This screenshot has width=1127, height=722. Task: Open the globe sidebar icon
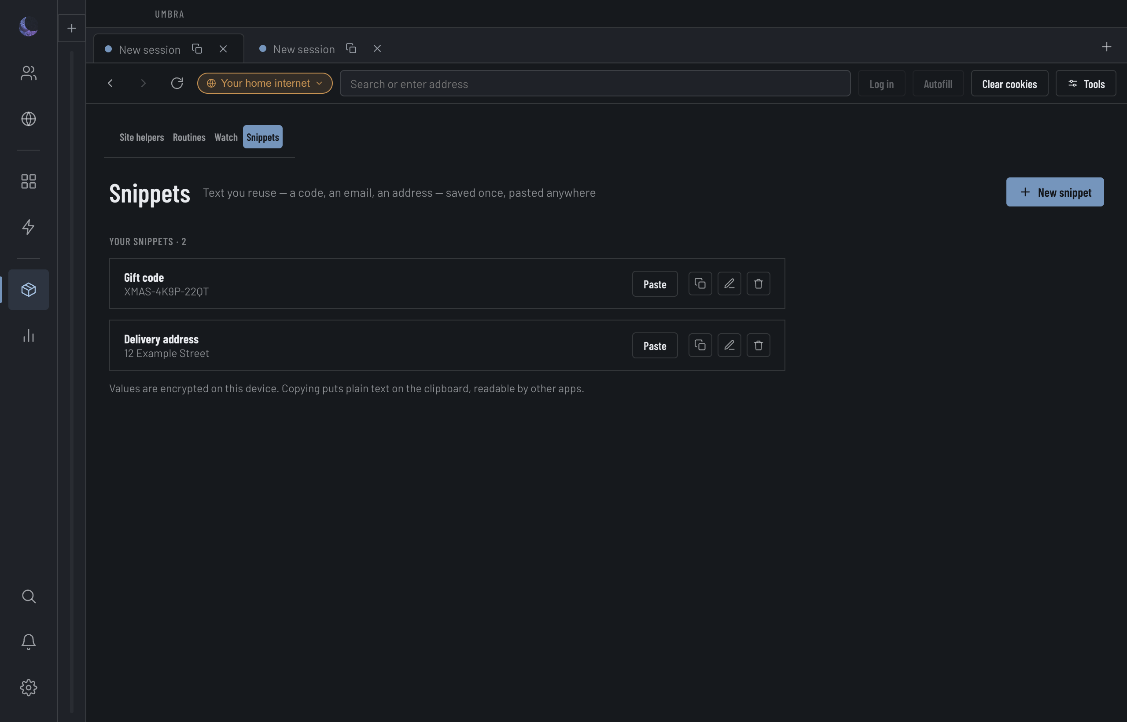(x=29, y=119)
